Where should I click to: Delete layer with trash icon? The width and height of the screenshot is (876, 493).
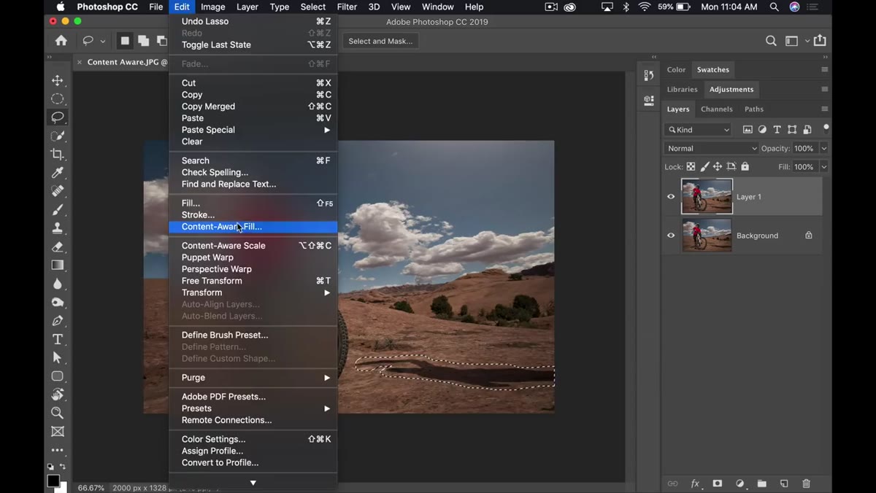(x=807, y=484)
